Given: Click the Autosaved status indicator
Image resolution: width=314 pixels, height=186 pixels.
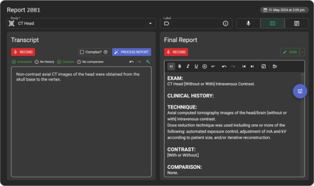Looking at the screenshot, I should 22,62.
